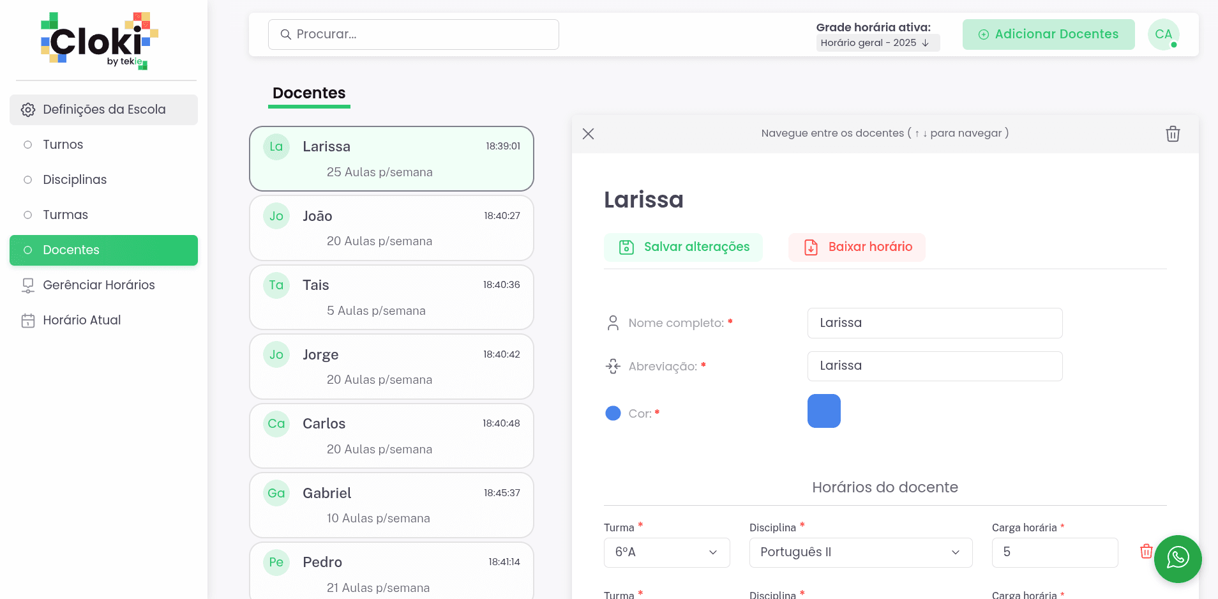Open WhatsApp chat support bubble
1218x599 pixels.
[1177, 558]
